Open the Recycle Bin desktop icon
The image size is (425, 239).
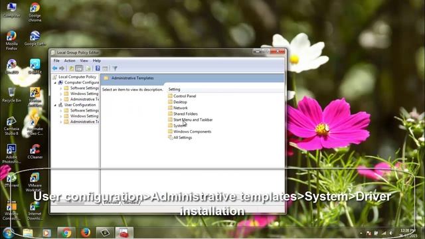click(x=11, y=95)
